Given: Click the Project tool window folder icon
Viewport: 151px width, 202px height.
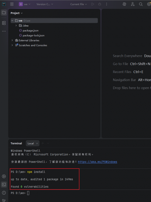Looking at the screenshot, I should coord(4,13).
